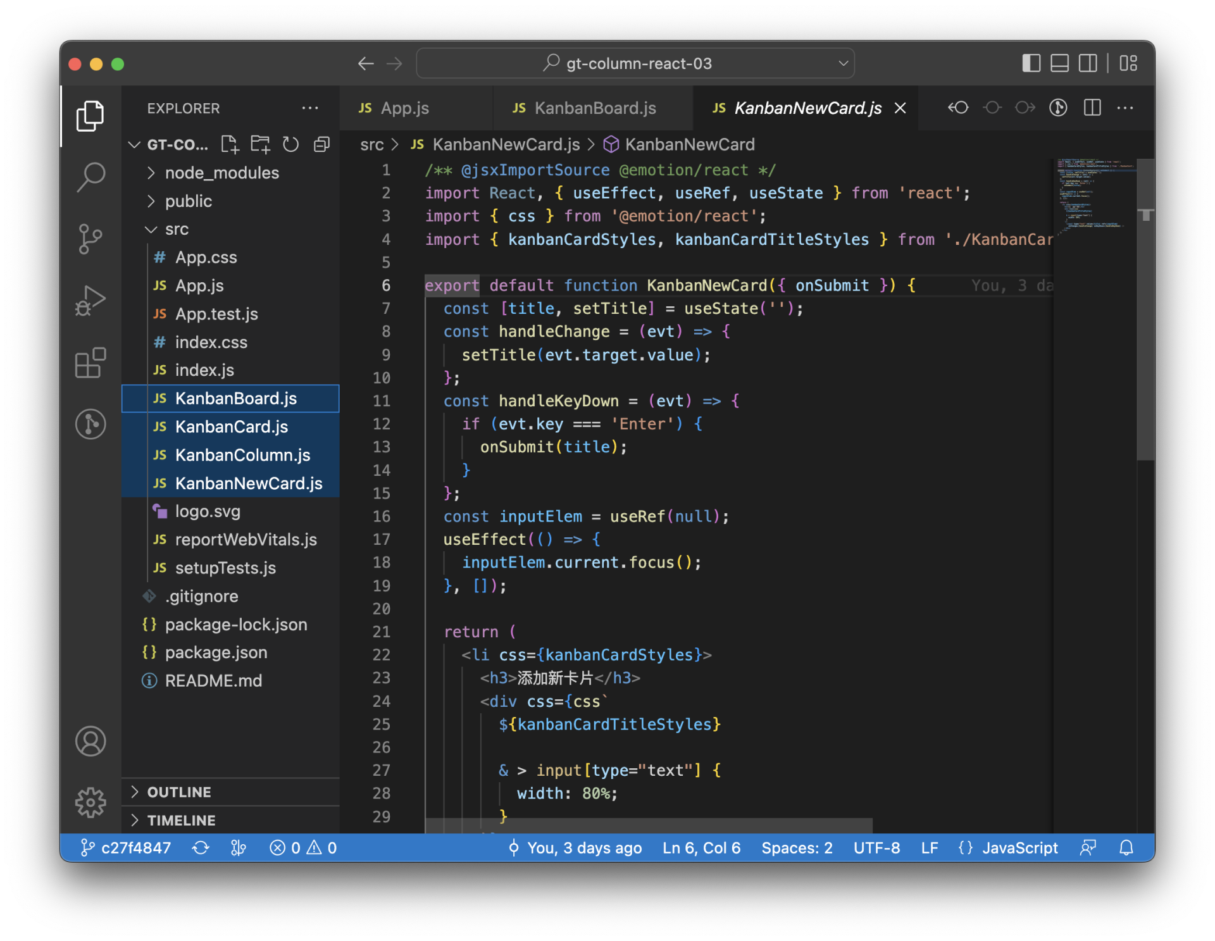Open the Accounts menu icon

(90, 741)
